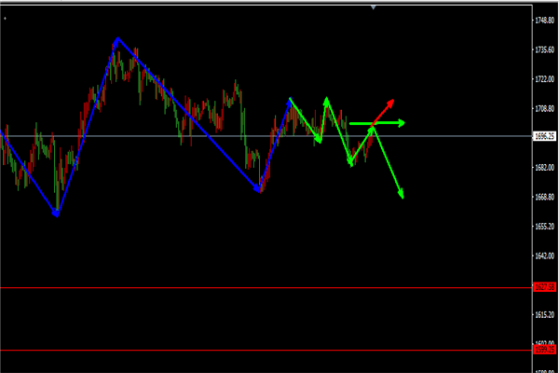Viewport: 559px width, 373px height.
Task: Click the second green zigzag peak
Action: [326, 99]
